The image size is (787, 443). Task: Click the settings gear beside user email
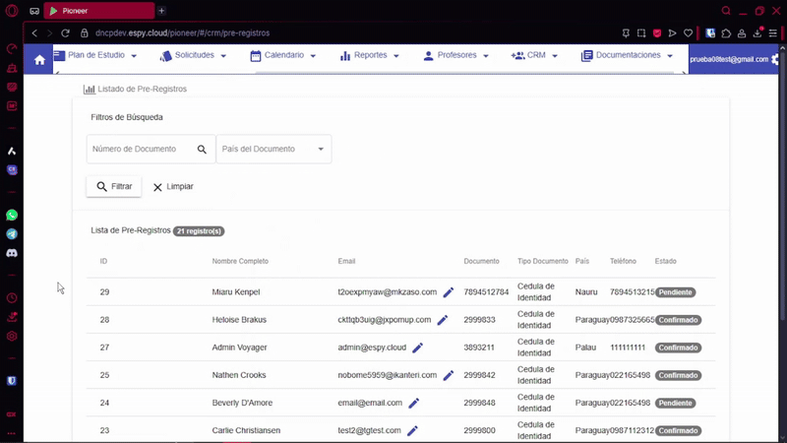(x=776, y=60)
